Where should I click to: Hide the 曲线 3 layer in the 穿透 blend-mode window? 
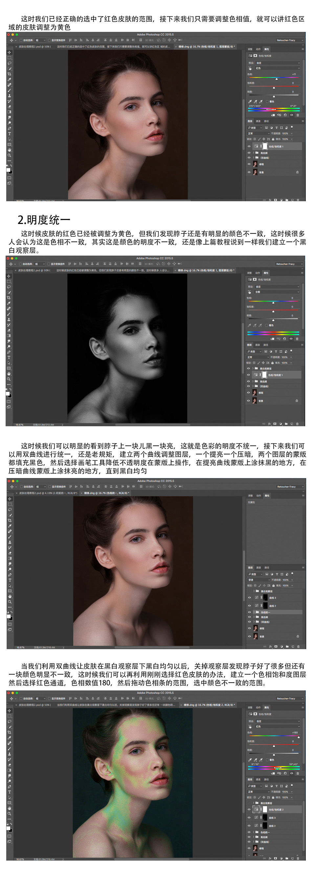250,597
